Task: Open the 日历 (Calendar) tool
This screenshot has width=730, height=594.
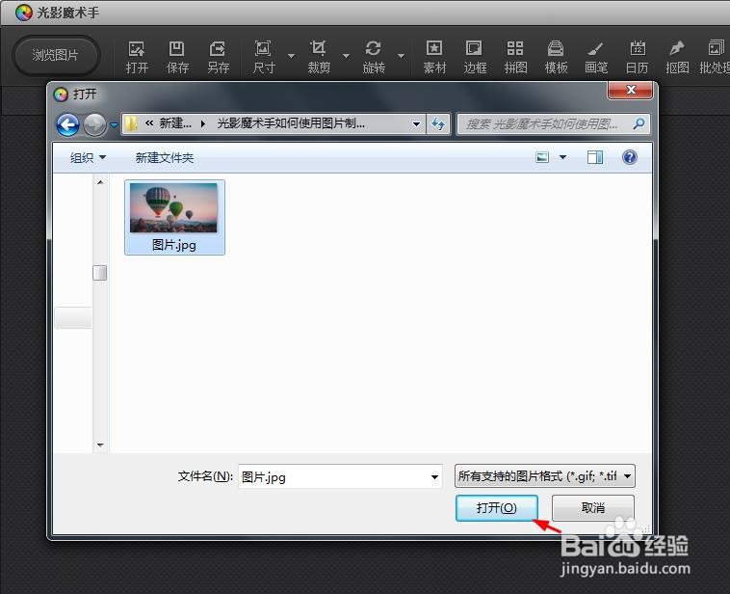Action: (637, 57)
